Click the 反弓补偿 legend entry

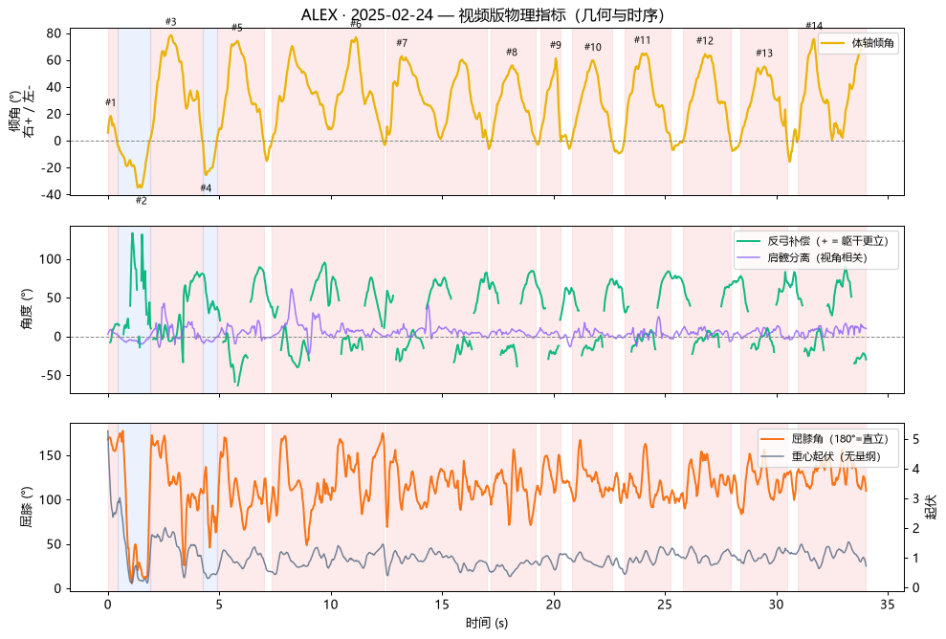[x=812, y=241]
